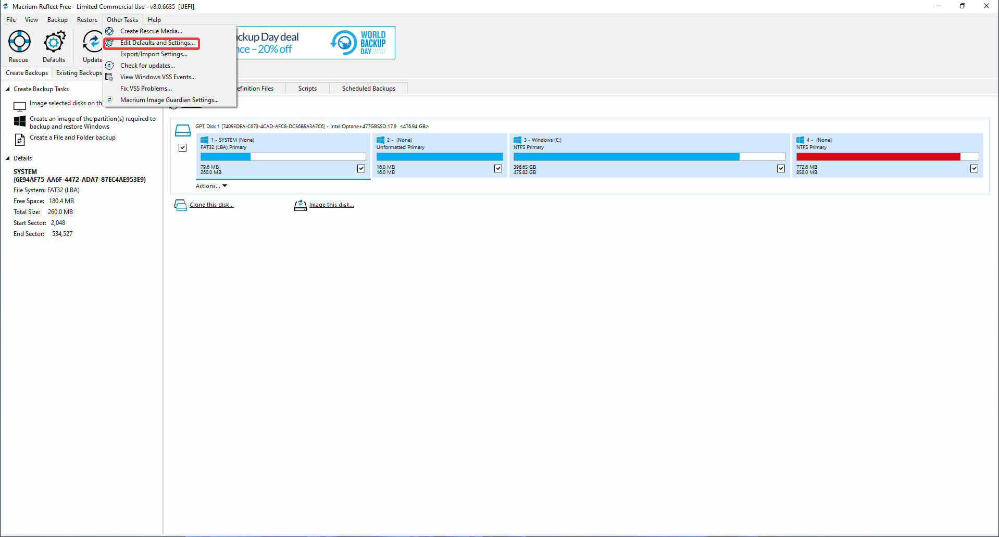Viewport: 999px width, 537px height.
Task: Click the Windows flag on partition 3 Windows (C:)
Action: [x=518, y=140]
